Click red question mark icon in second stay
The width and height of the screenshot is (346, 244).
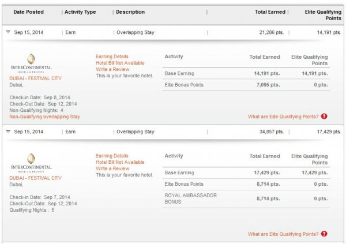tap(324, 234)
